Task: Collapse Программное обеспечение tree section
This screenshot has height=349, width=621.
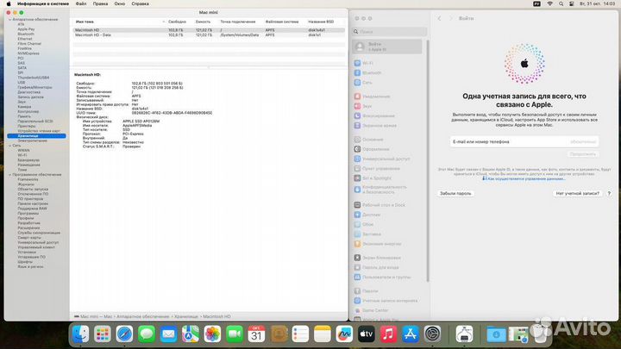Action: (x=9, y=174)
